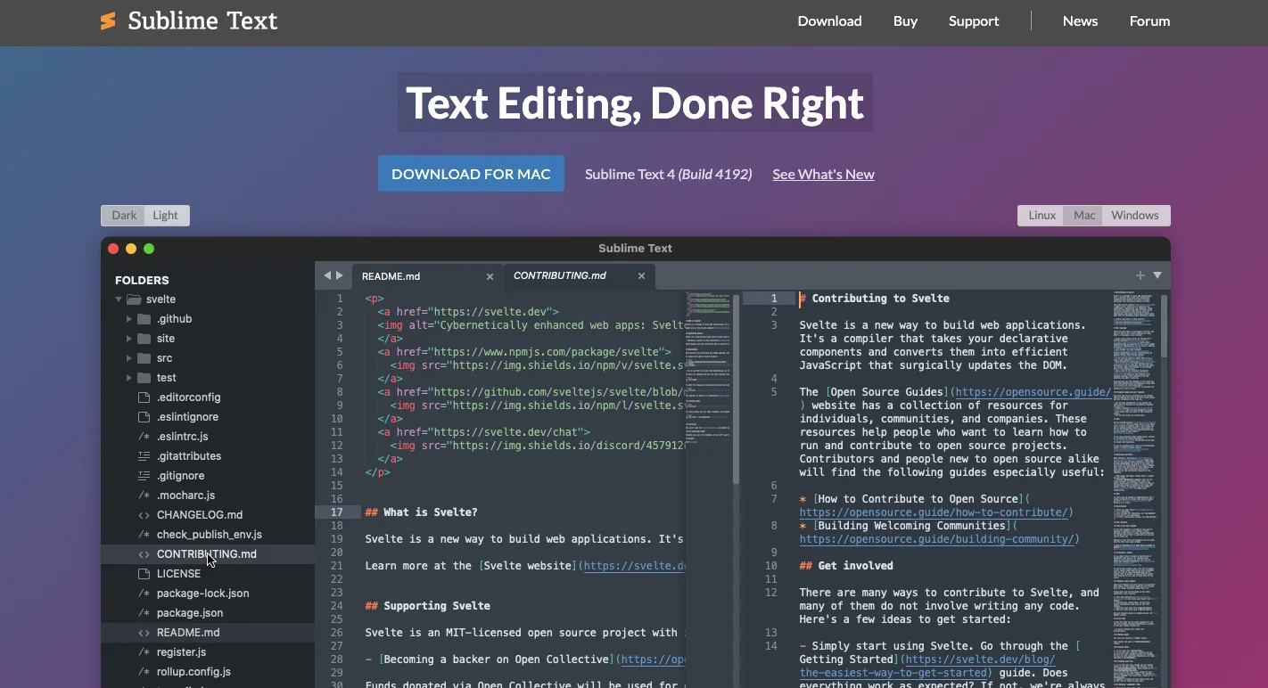Click the DOWNLOAD FOR MAC button
The height and width of the screenshot is (688, 1268).
pos(471,173)
